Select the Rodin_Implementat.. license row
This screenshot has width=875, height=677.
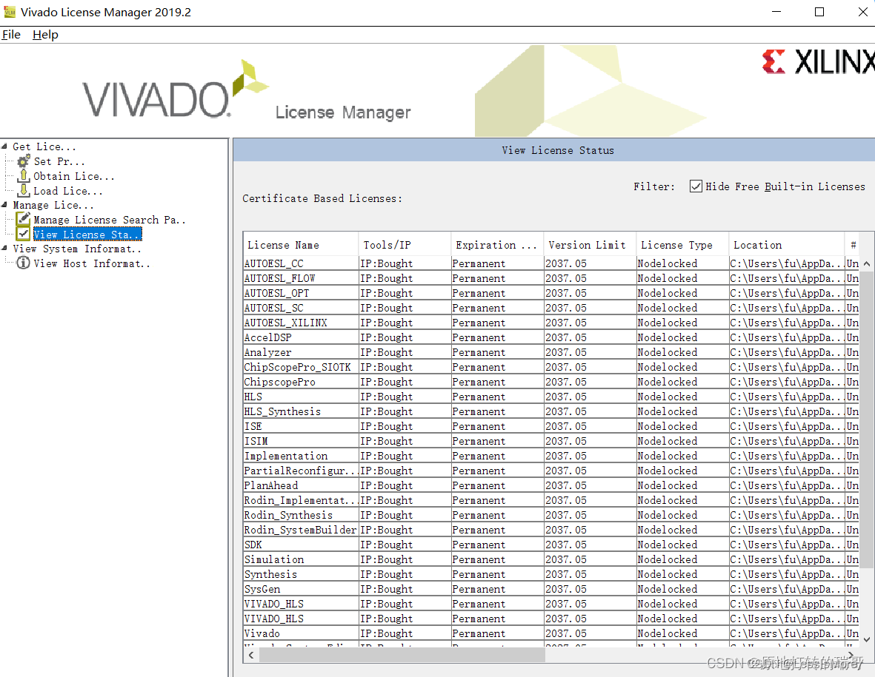point(551,500)
